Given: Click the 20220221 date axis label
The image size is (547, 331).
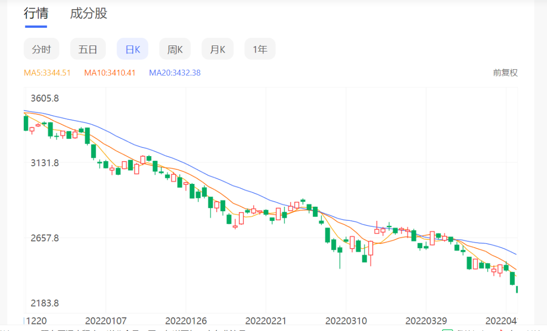Looking at the screenshot, I should (x=266, y=320).
